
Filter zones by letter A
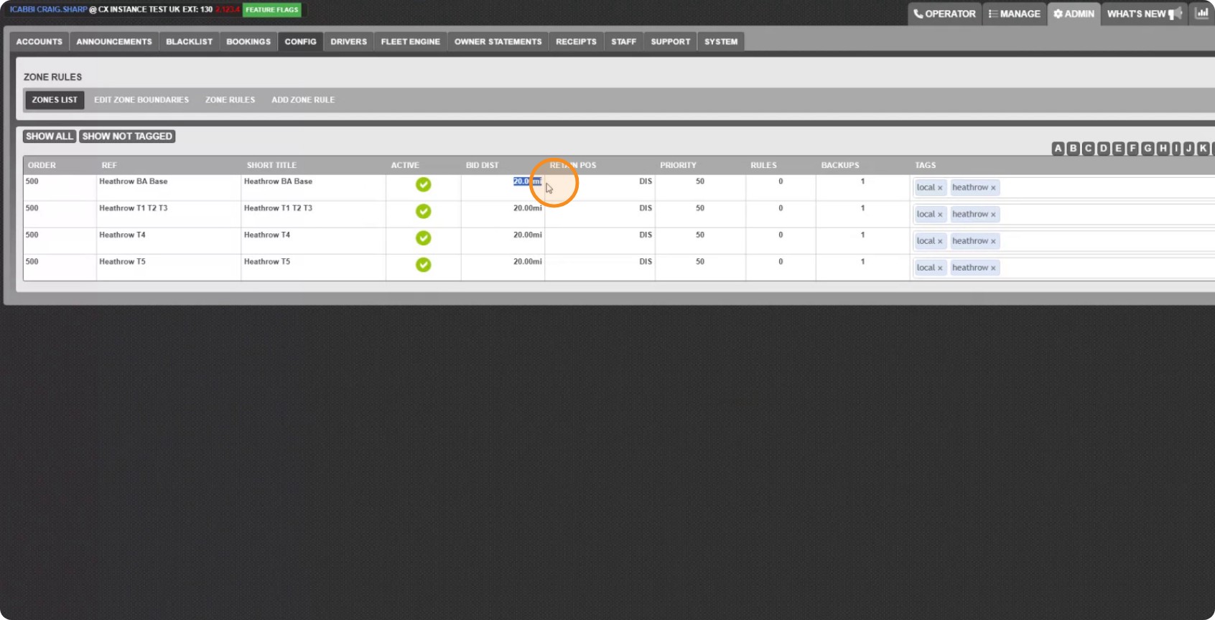tap(1058, 149)
